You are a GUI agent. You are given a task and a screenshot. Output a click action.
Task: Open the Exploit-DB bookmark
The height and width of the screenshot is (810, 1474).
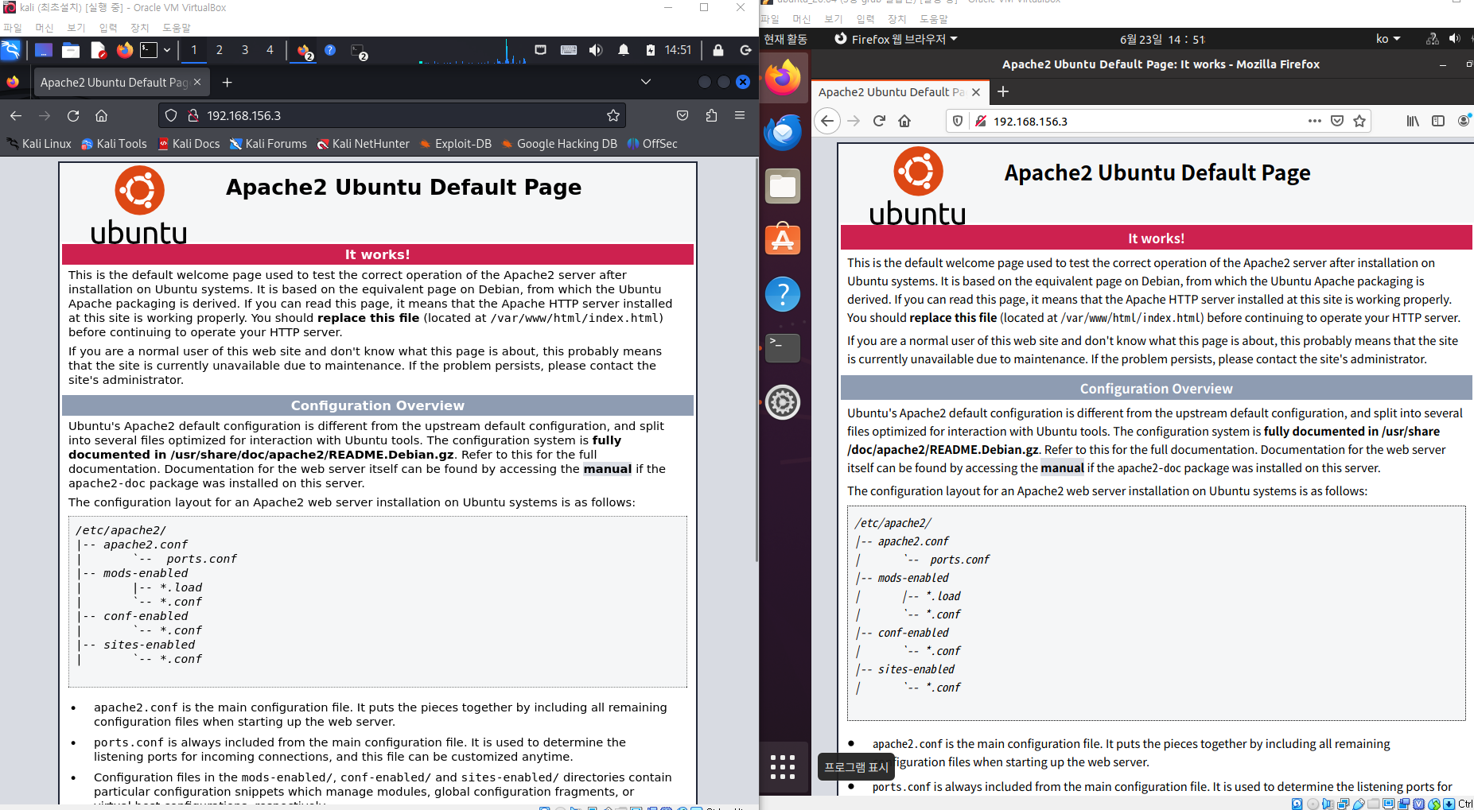coord(456,144)
